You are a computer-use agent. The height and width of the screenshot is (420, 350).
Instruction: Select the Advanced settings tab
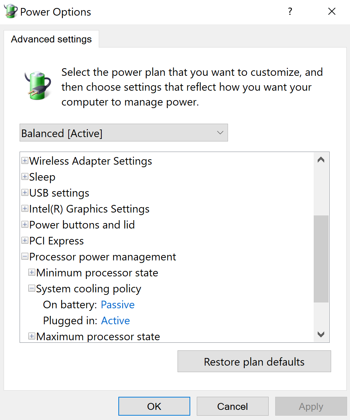[51, 39]
